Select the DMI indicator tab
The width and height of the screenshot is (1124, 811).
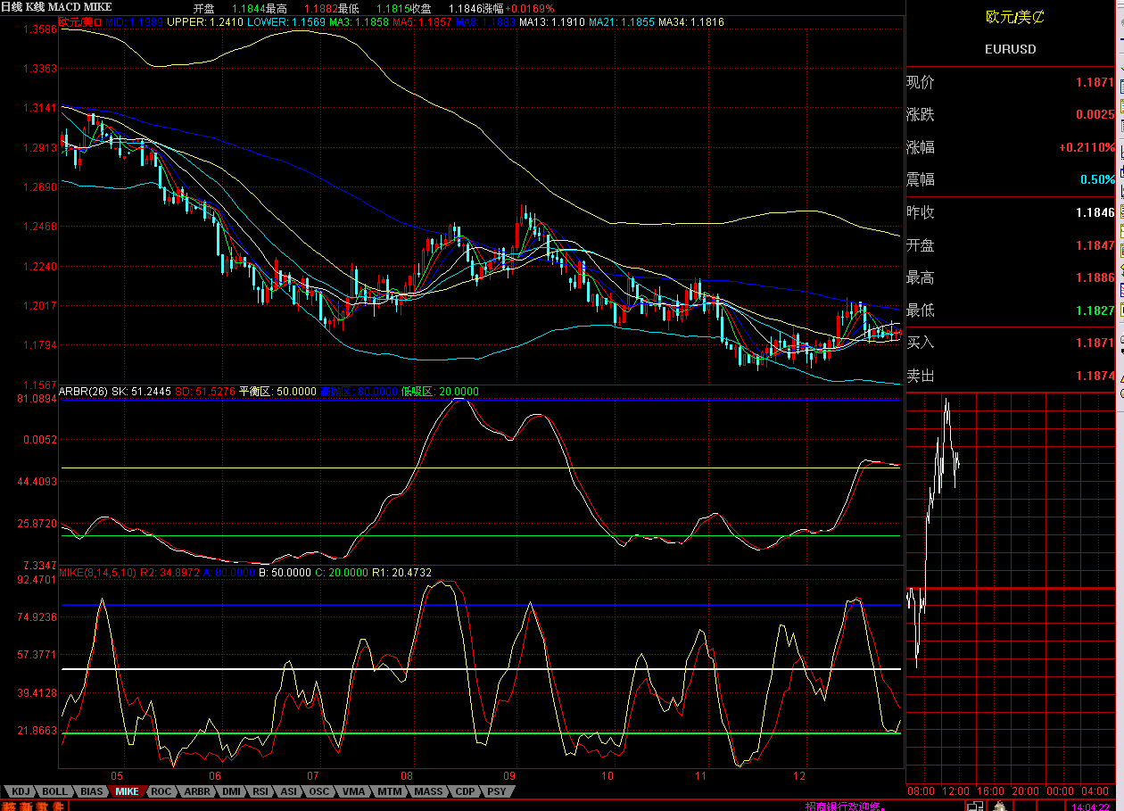231,791
